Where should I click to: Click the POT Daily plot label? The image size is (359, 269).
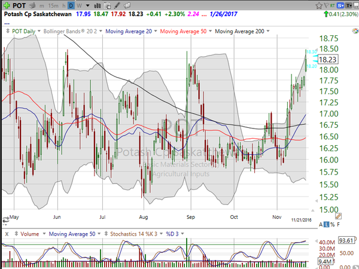pyautogui.click(x=23, y=31)
